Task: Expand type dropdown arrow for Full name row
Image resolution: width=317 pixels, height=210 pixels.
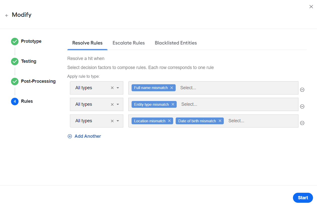Action: tap(118, 88)
